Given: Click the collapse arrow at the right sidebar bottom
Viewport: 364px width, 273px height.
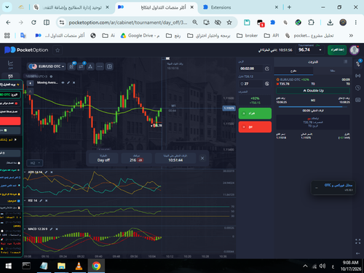Looking at the screenshot, I should point(358,253).
